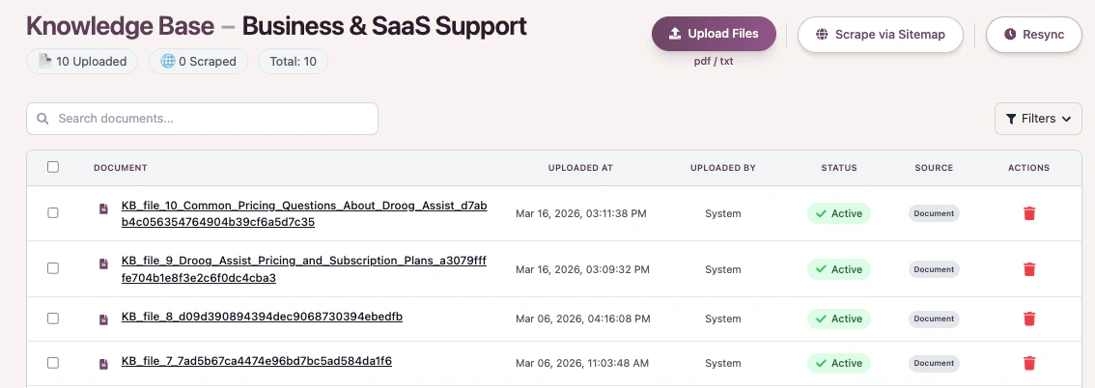Delete the KB_file_10 document with trash icon

pyautogui.click(x=1028, y=213)
